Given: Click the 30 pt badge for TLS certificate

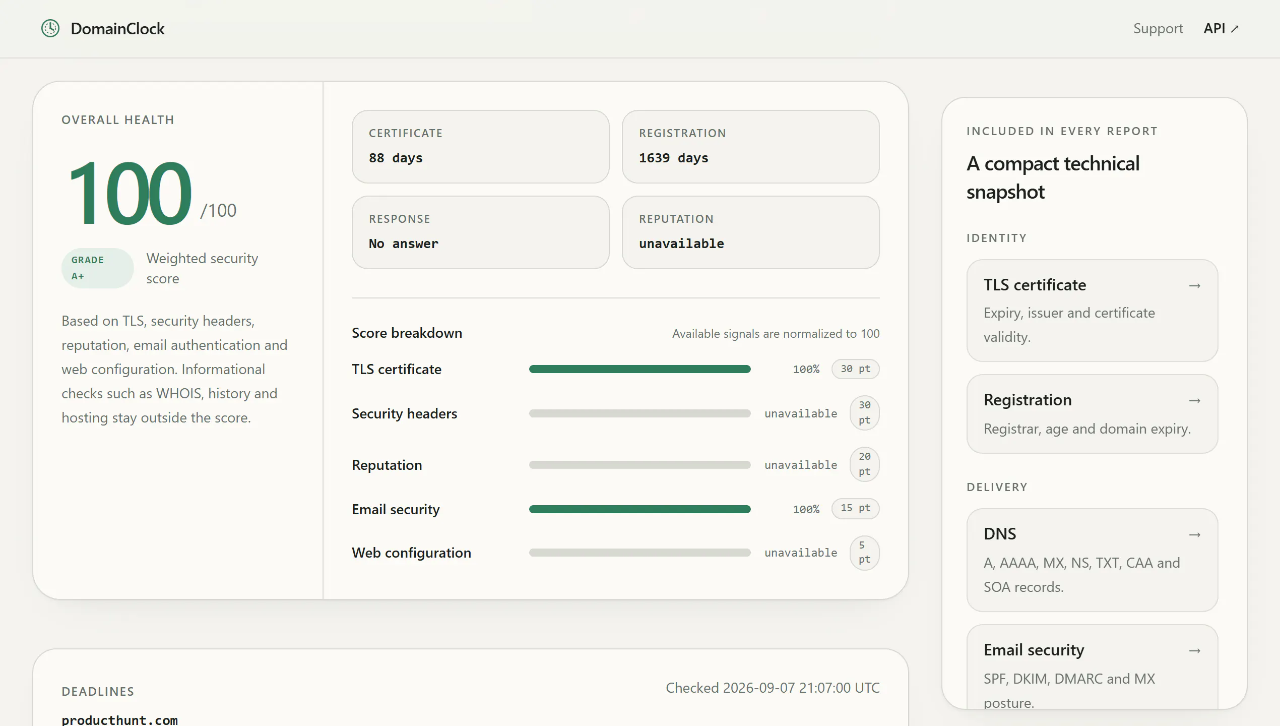Looking at the screenshot, I should coord(855,369).
